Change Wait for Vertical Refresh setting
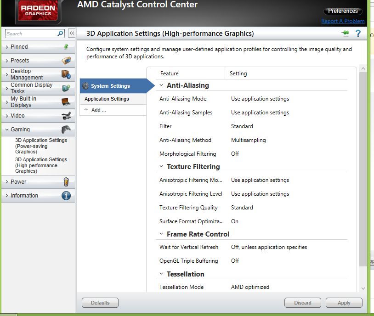 [x=269, y=247]
